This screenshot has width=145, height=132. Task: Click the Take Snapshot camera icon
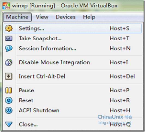(x=9, y=38)
